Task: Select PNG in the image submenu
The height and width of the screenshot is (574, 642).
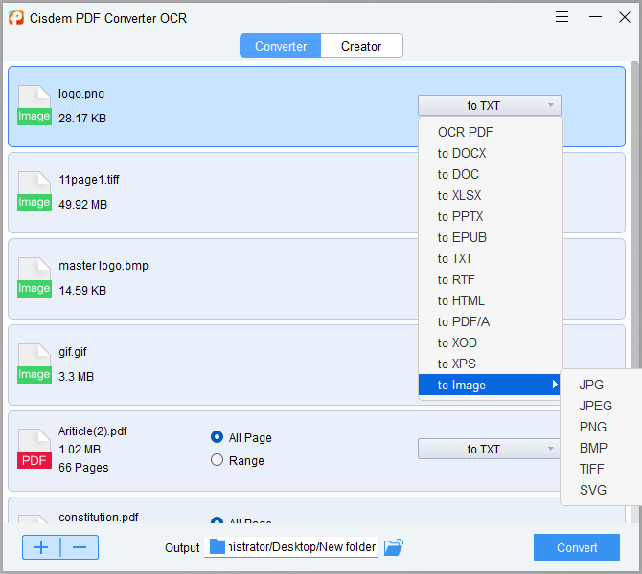Action: click(x=601, y=427)
